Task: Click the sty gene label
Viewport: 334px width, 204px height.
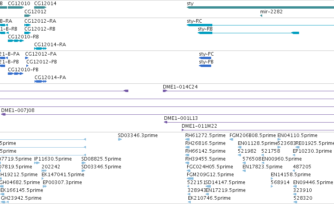Action: pos(190,4)
